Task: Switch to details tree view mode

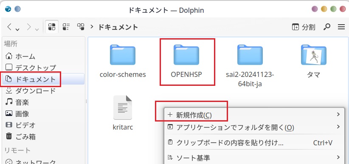Action: point(81,27)
